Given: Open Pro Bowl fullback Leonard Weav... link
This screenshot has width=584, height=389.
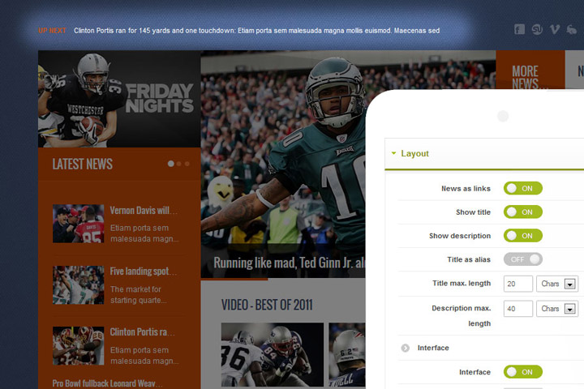Looking at the screenshot, I should pos(107,383).
